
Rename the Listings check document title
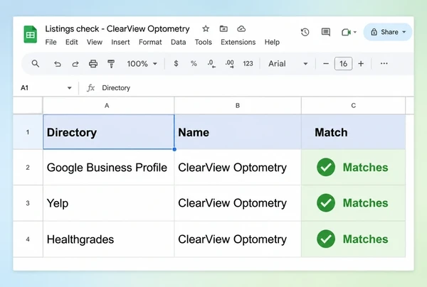click(117, 29)
